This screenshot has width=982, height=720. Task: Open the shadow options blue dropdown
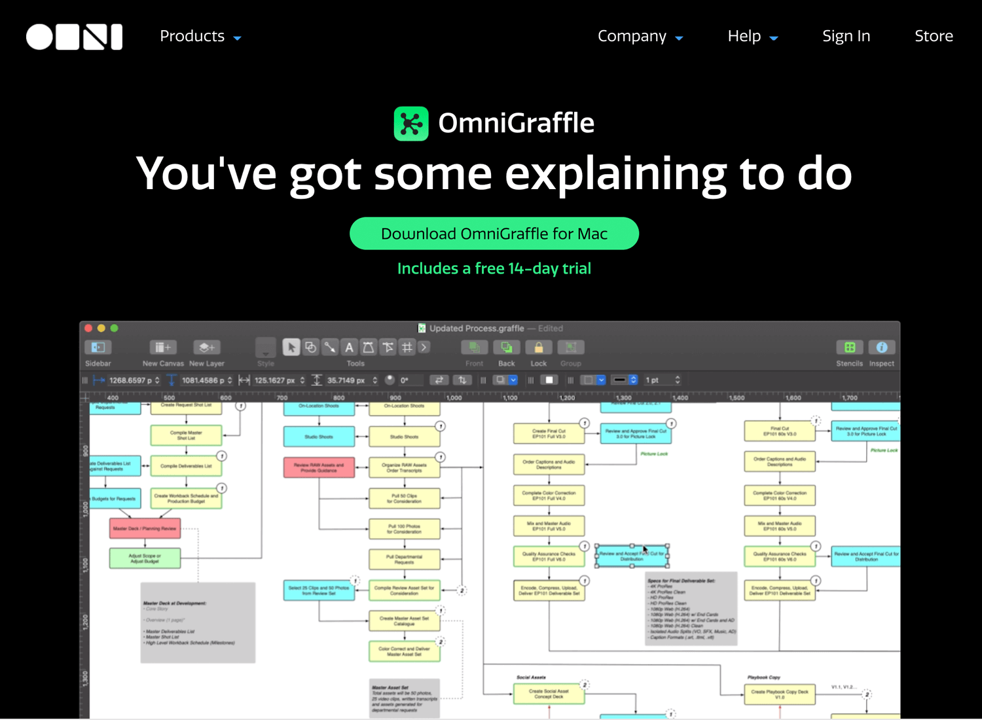click(513, 380)
